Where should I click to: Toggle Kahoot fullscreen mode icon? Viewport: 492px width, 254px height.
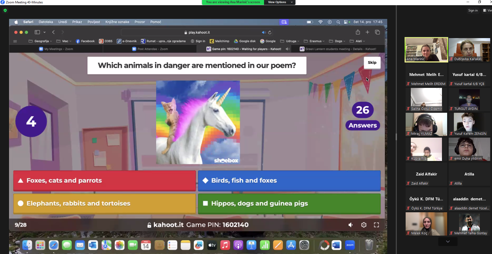coord(376,225)
